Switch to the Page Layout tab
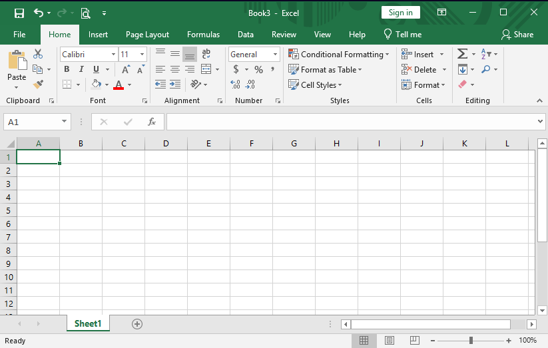 coord(147,34)
